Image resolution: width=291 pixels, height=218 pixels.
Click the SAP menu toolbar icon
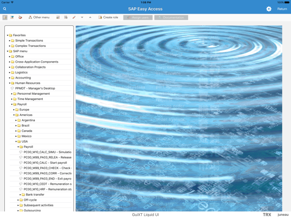(x=12, y=17)
